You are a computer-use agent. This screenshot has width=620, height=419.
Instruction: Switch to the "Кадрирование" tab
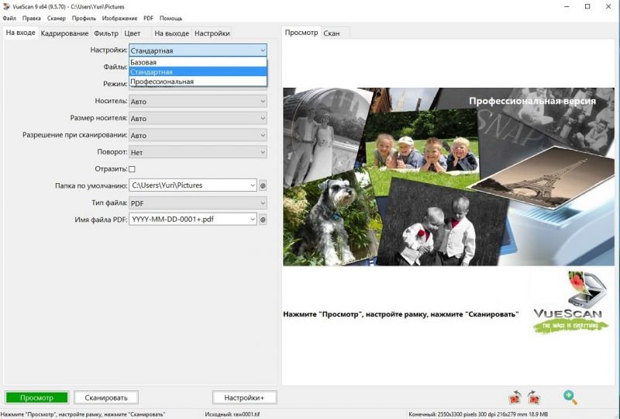(x=64, y=33)
